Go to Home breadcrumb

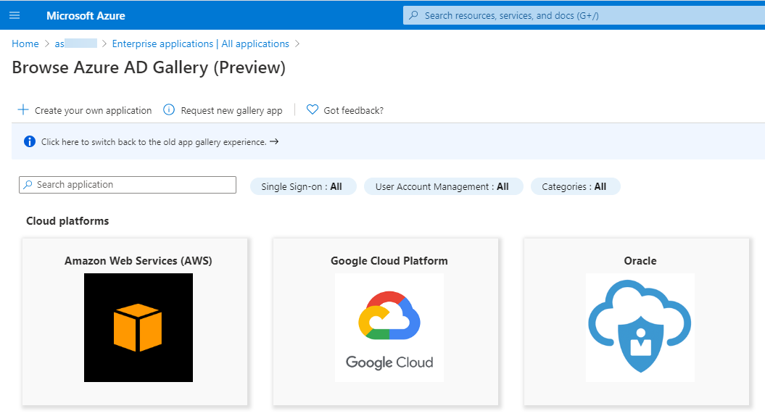tap(25, 44)
